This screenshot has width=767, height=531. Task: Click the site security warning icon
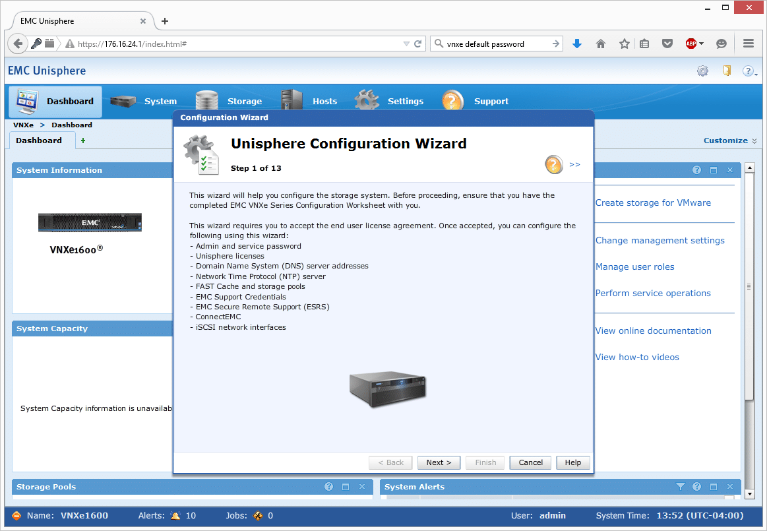[x=70, y=44]
